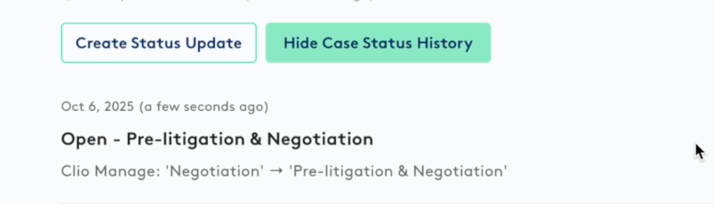714x204 pixels.
Task: Click the Oct 6, 2025 date
Action: click(97, 106)
